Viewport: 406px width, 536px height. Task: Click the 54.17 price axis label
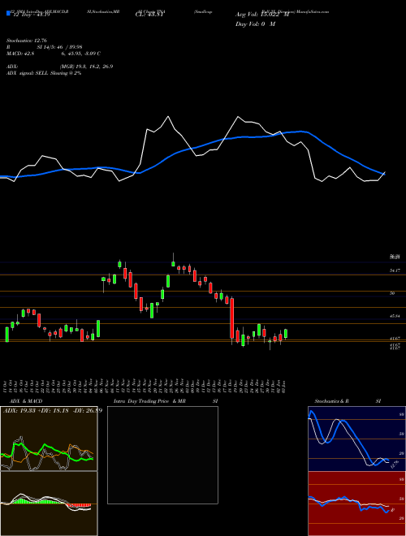[x=395, y=270]
